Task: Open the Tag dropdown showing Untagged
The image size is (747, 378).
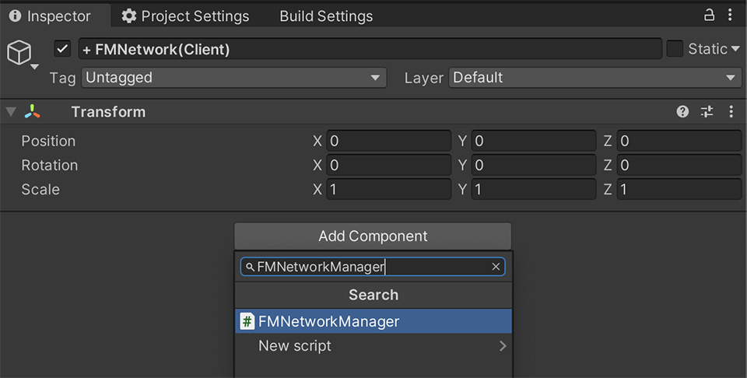Action: point(234,78)
